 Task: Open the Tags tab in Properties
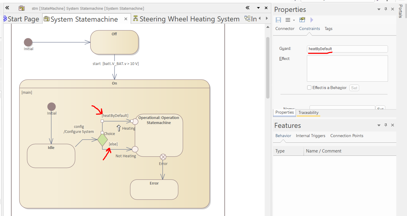328,29
